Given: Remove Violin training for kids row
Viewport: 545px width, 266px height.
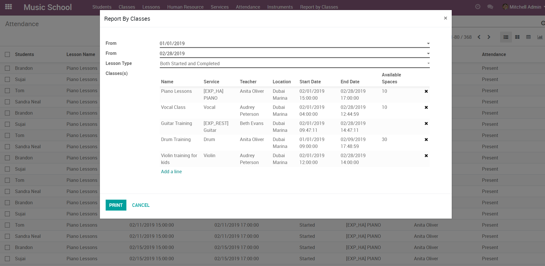Looking at the screenshot, I should (426, 156).
